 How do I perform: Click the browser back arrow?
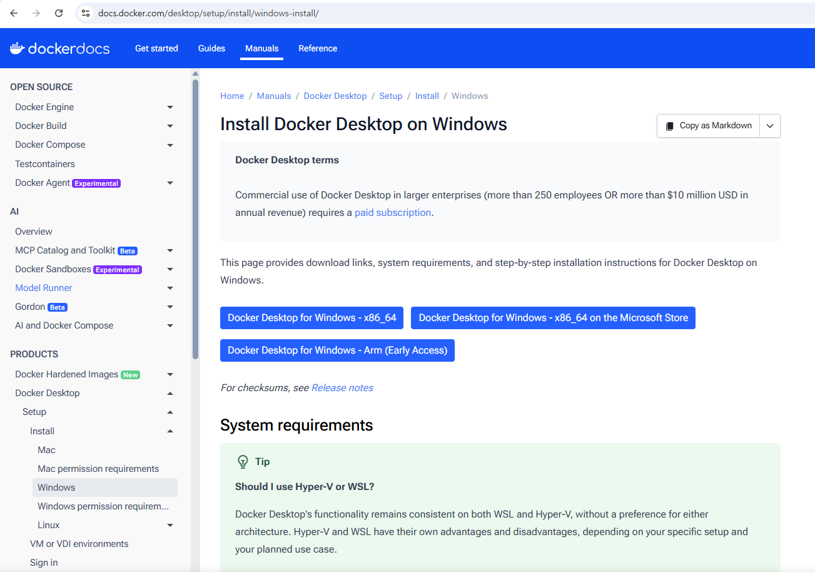pos(13,13)
